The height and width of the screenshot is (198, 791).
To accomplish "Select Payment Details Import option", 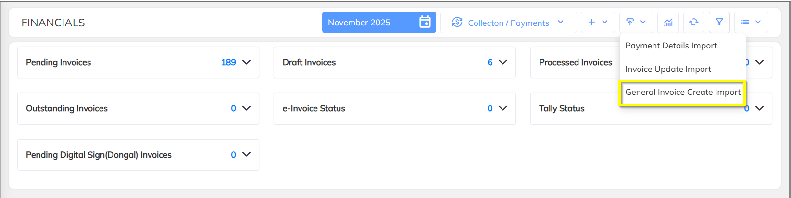I will pyautogui.click(x=671, y=46).
